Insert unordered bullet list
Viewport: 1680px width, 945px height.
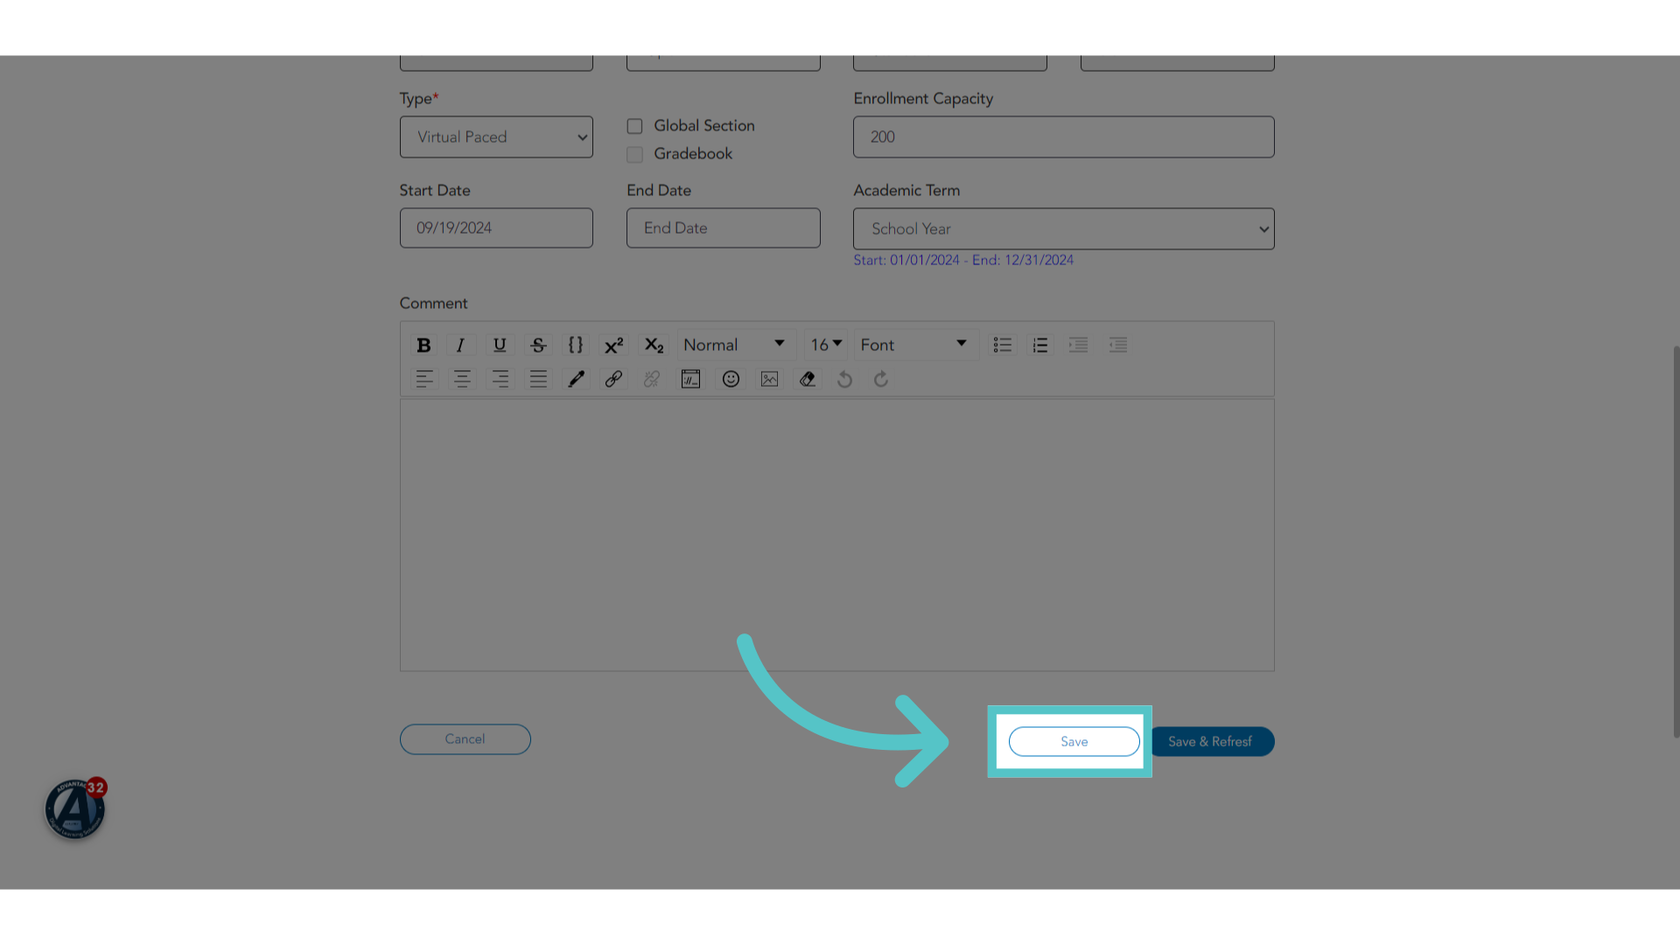(x=1003, y=345)
